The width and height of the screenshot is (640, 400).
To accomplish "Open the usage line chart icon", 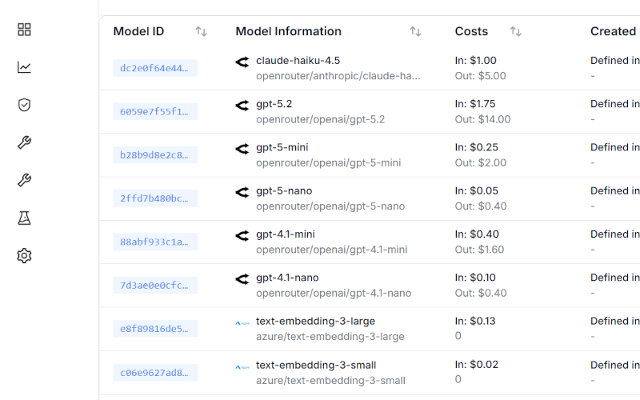I will (24, 67).
